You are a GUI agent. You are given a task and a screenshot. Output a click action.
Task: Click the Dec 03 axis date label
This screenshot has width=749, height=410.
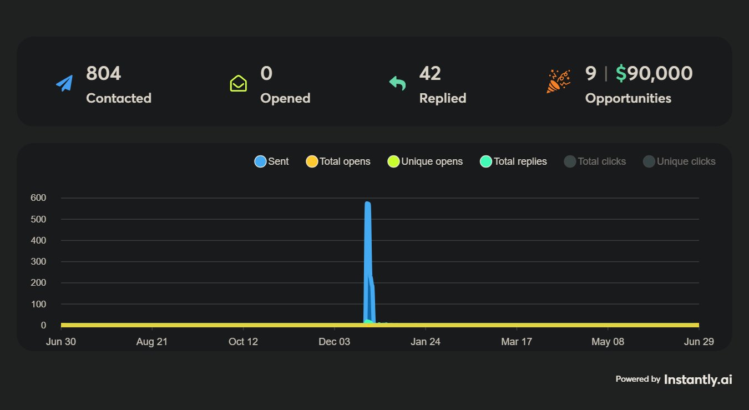335,342
